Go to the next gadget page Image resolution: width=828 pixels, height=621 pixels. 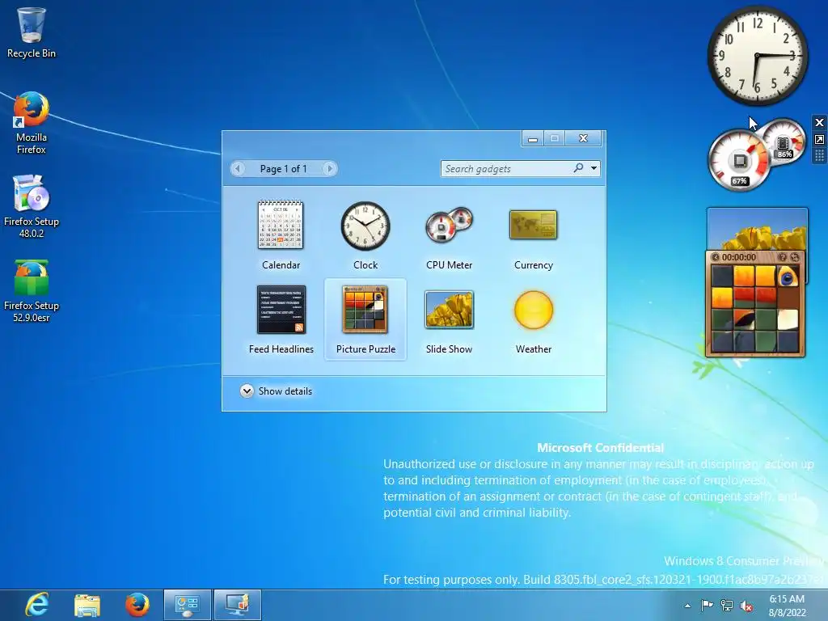point(330,168)
